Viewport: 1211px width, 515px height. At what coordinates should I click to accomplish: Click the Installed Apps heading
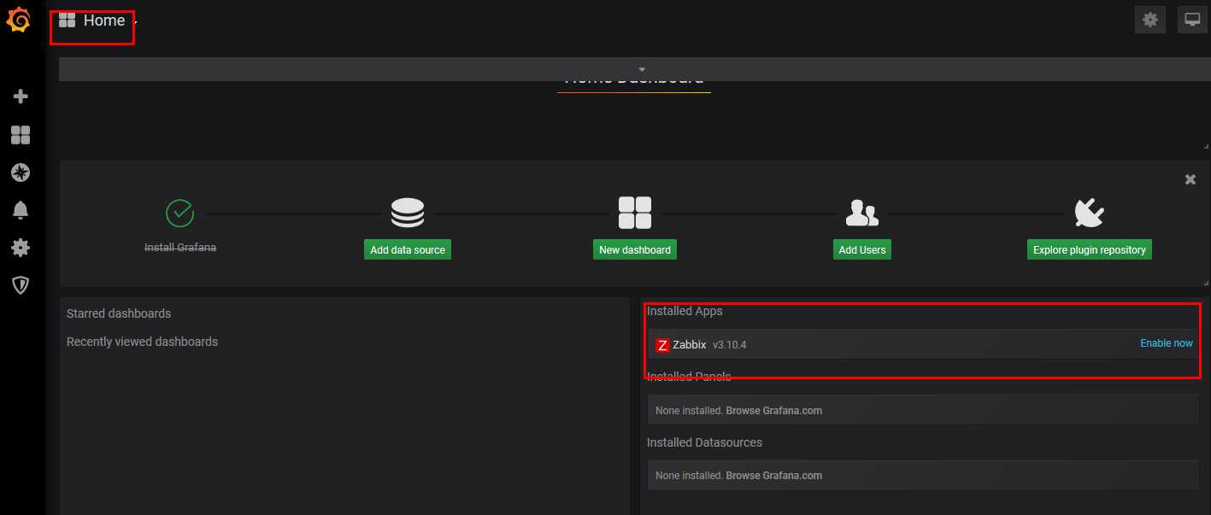[x=685, y=311]
